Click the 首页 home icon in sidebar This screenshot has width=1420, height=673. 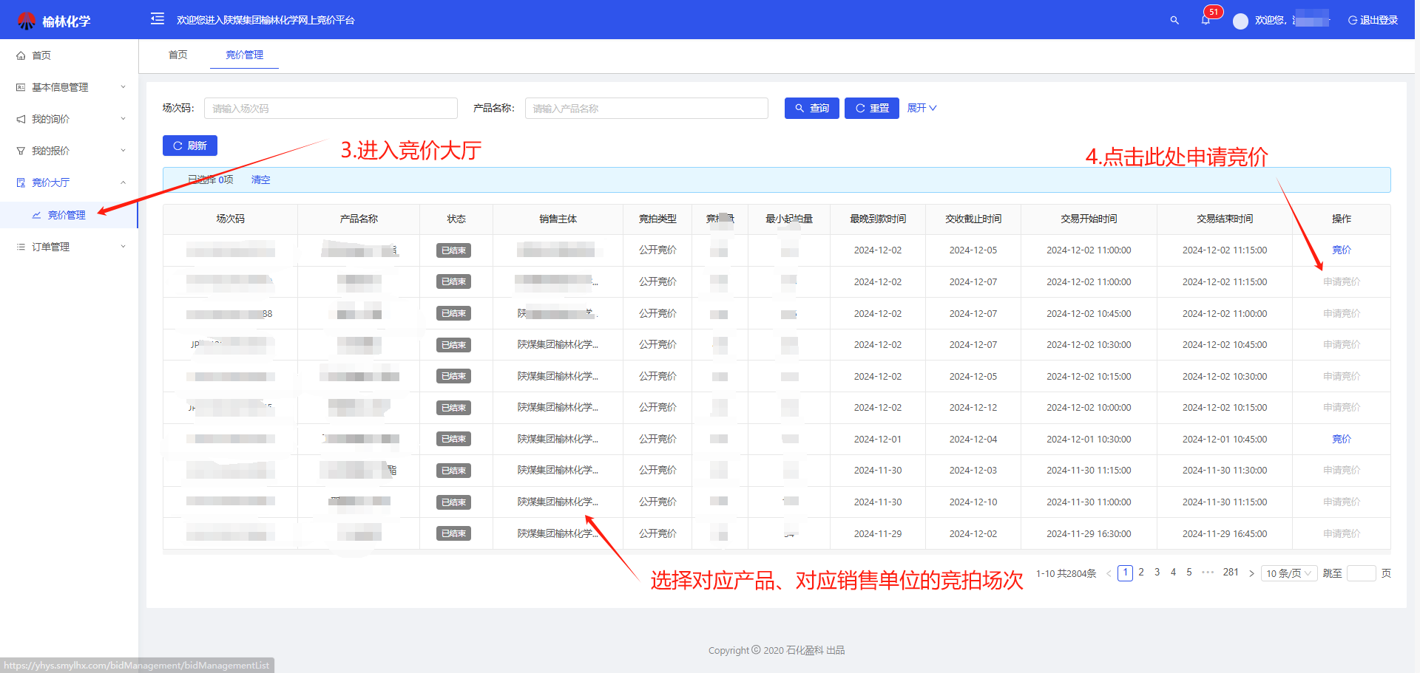21,55
